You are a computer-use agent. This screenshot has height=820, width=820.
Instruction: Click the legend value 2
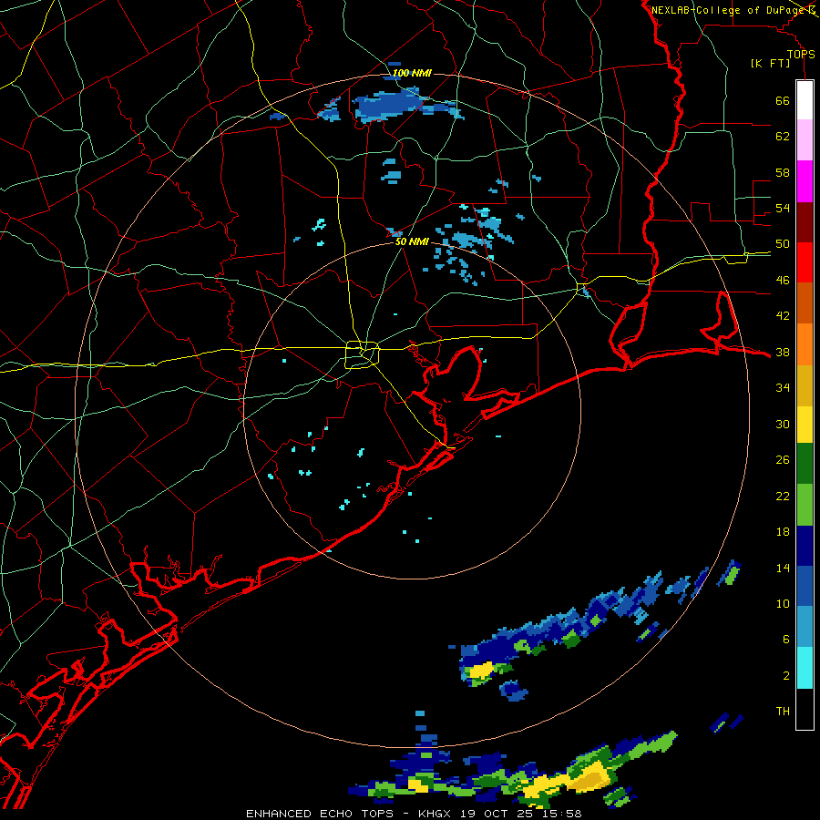coord(786,676)
